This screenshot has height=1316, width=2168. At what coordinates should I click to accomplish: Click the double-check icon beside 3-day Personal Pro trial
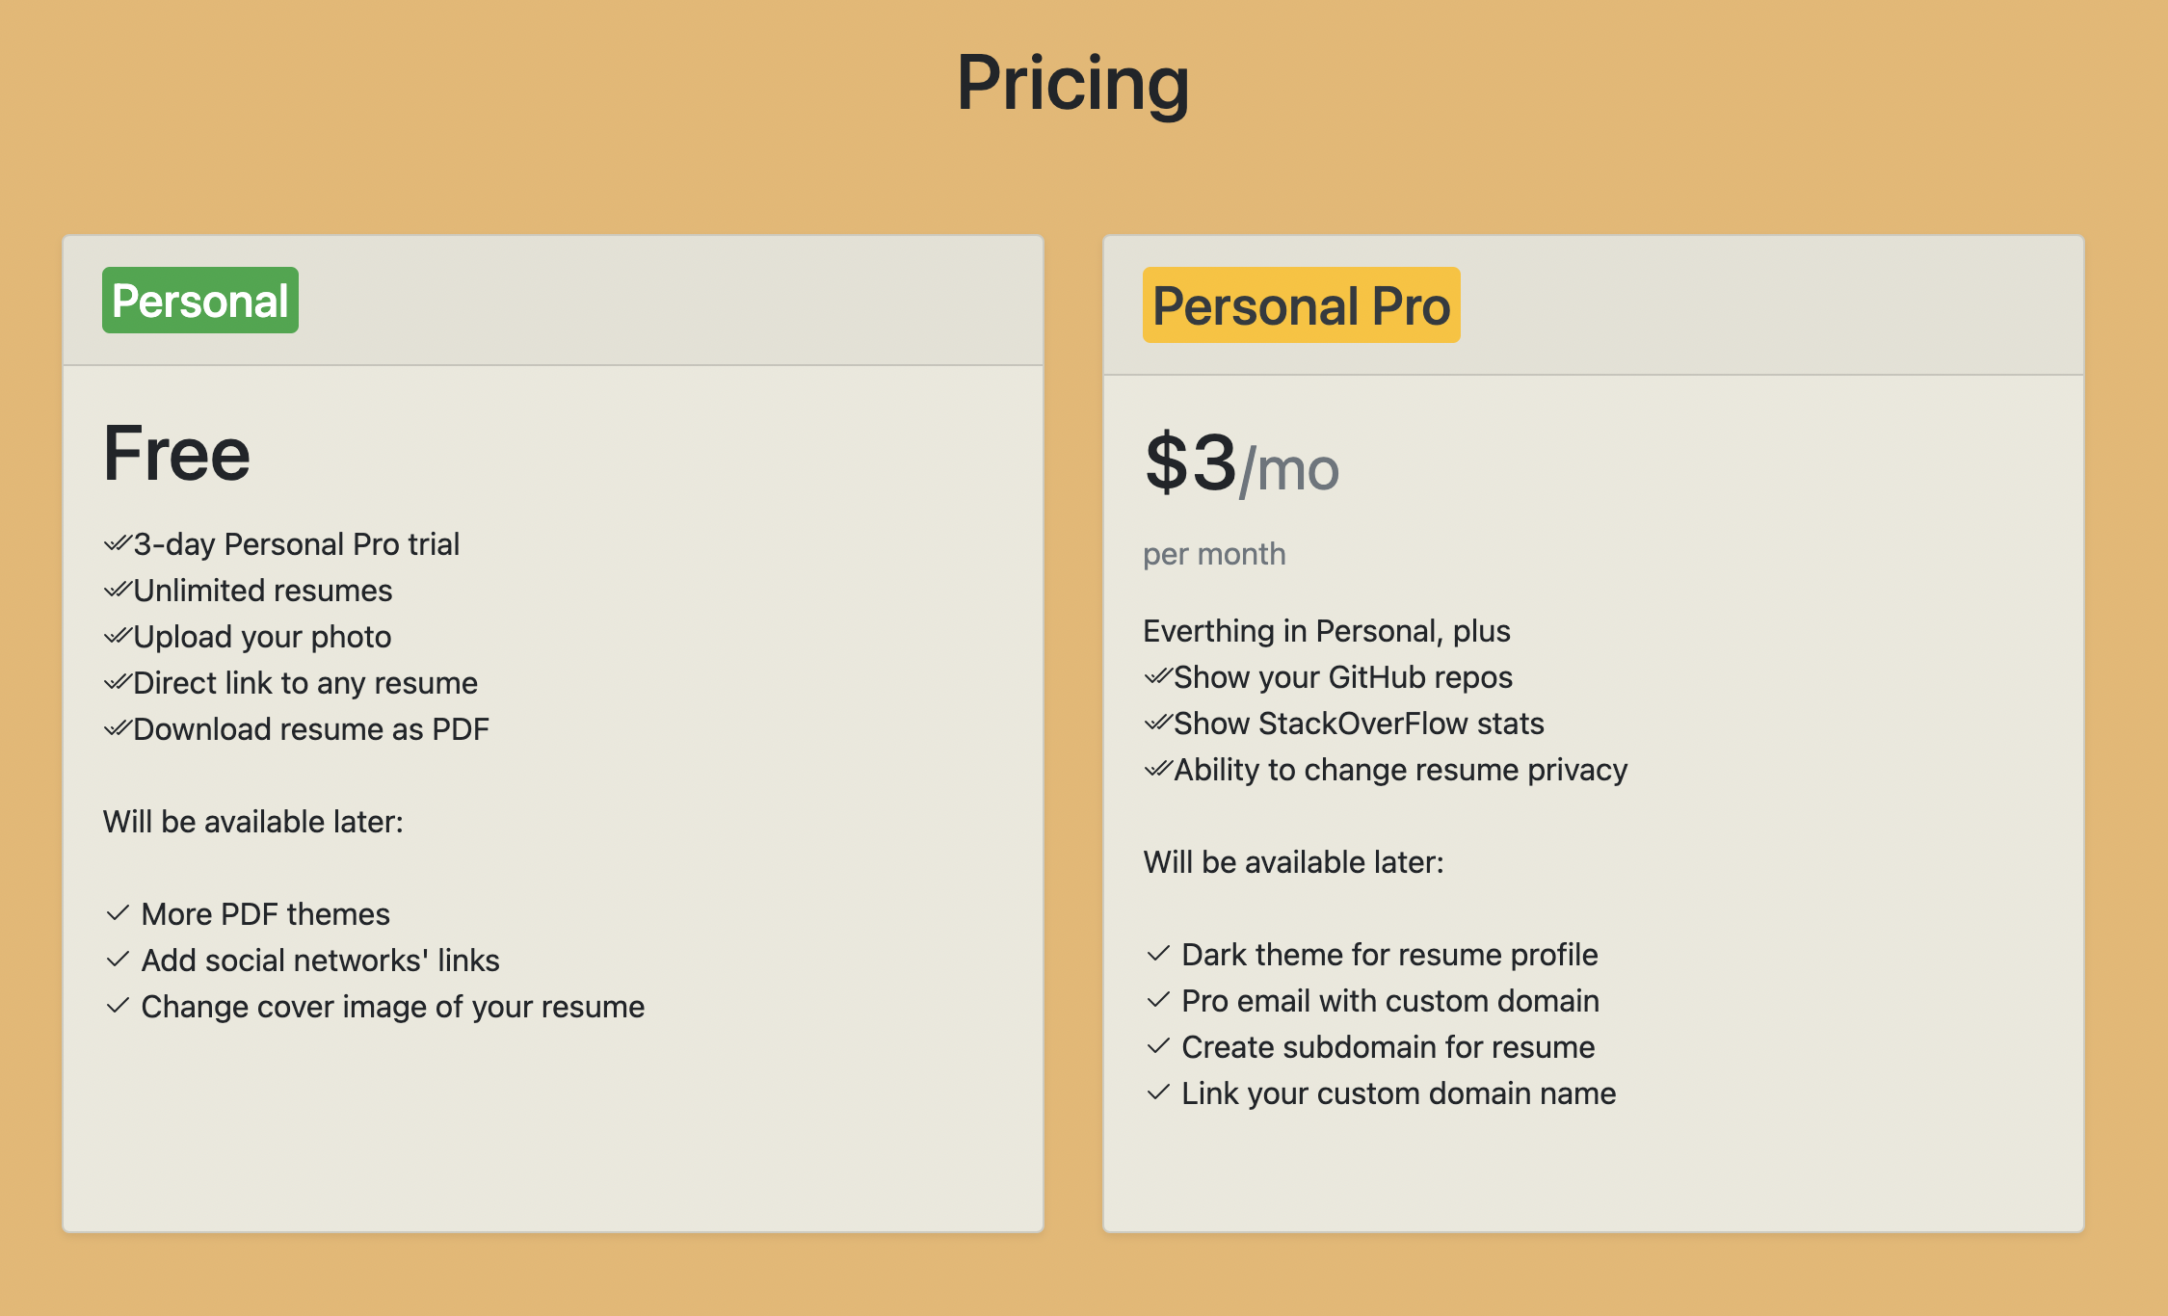tap(118, 543)
